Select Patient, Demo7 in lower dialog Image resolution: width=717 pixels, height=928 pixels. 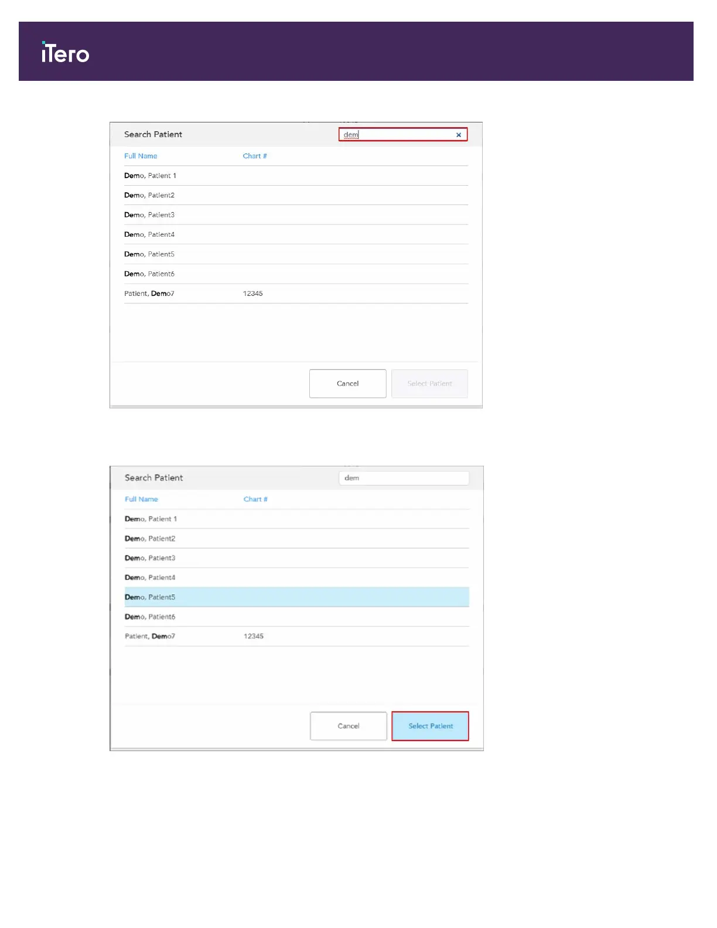297,636
